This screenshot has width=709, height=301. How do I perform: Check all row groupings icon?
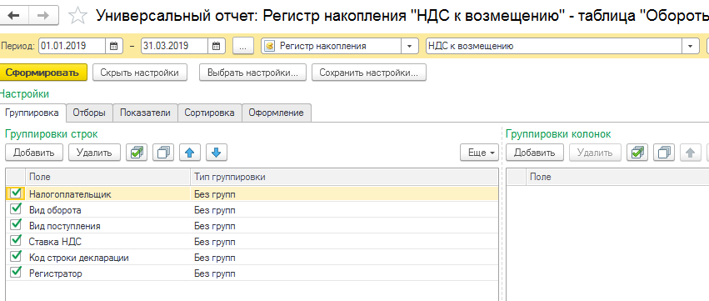pyautogui.click(x=137, y=153)
